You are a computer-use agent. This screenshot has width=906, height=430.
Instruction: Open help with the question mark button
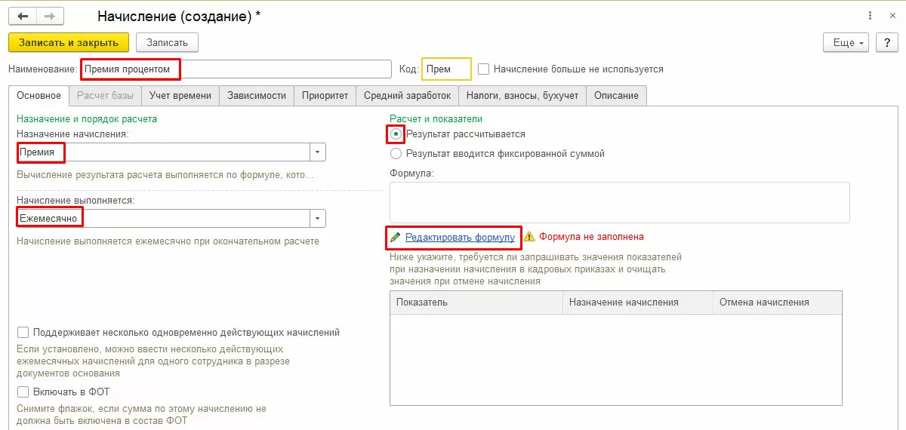pos(886,42)
